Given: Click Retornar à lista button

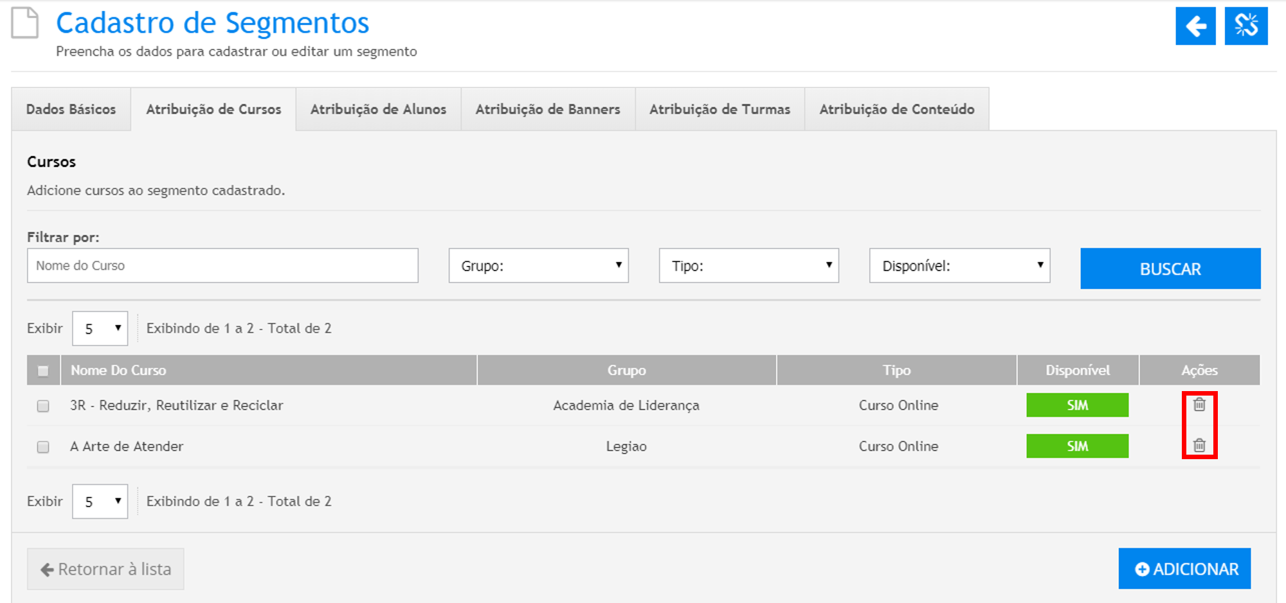Looking at the screenshot, I should (105, 569).
